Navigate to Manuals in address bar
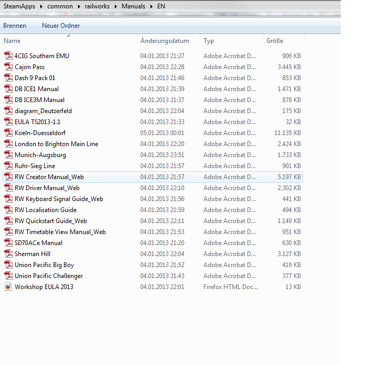Screen dimensions: 378x365 pyautogui.click(x=133, y=6)
